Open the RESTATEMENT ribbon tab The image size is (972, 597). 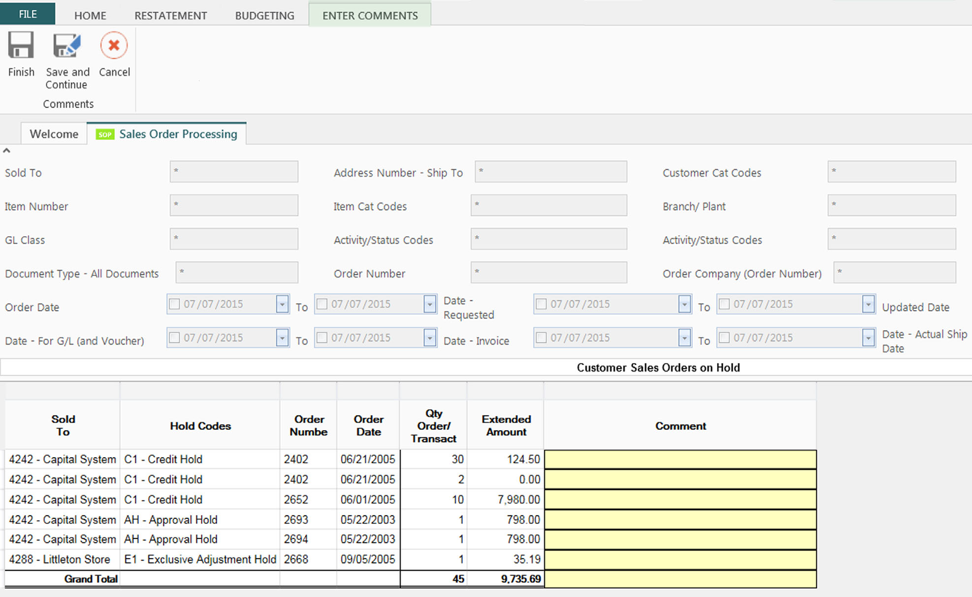pyautogui.click(x=170, y=15)
